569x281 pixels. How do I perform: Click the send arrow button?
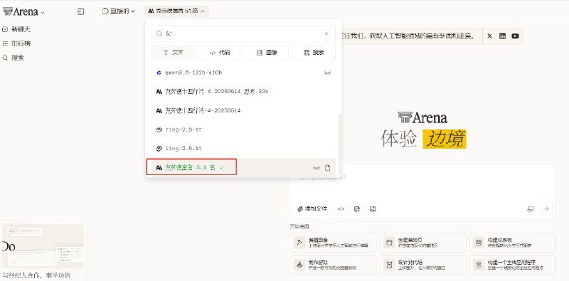(546, 208)
